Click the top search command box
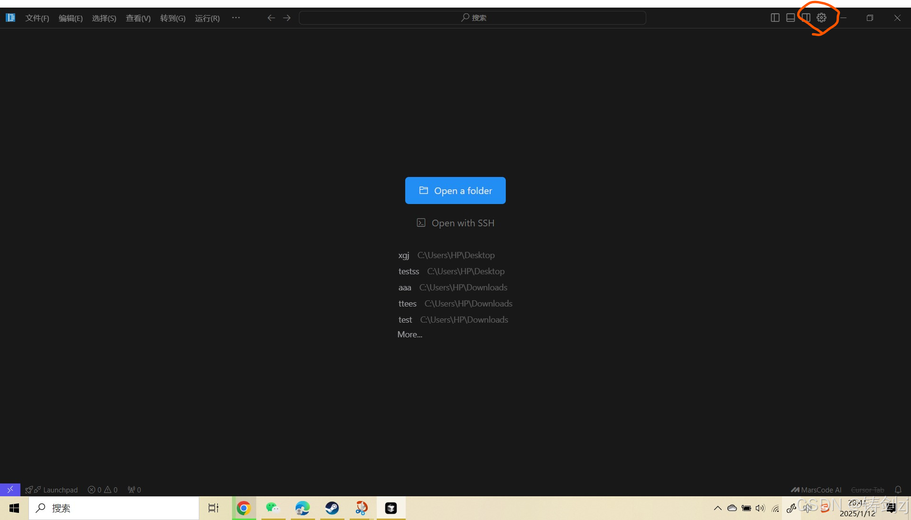Viewport: 911px width, 520px height. tap(472, 18)
